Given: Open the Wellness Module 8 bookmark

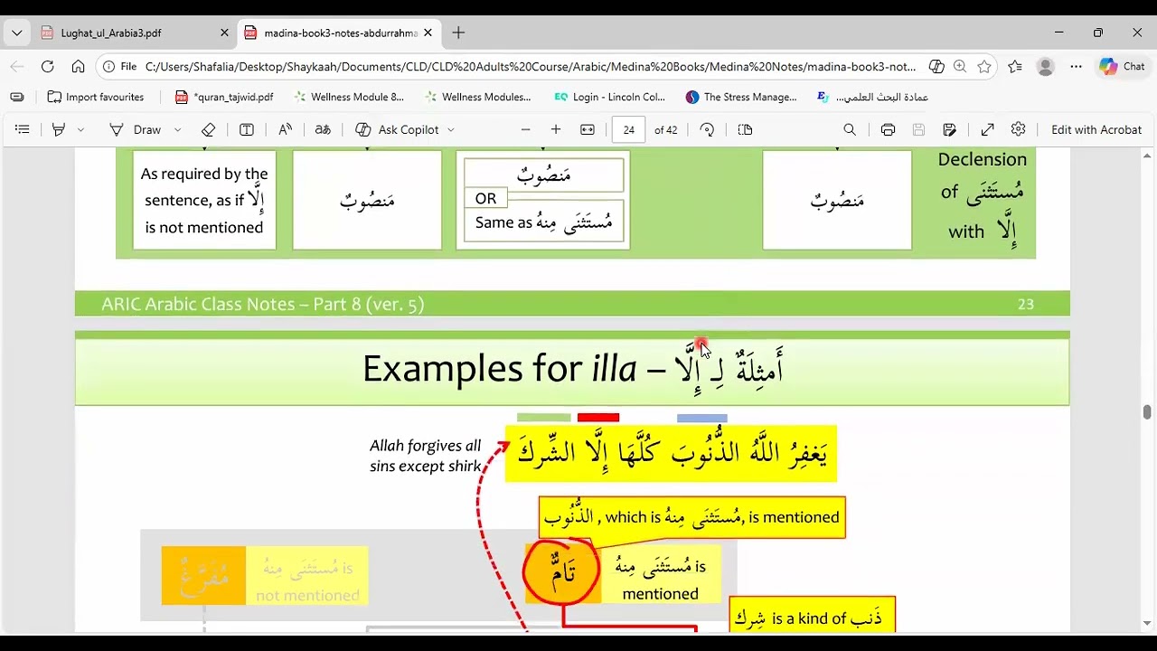Looking at the screenshot, I should [348, 97].
